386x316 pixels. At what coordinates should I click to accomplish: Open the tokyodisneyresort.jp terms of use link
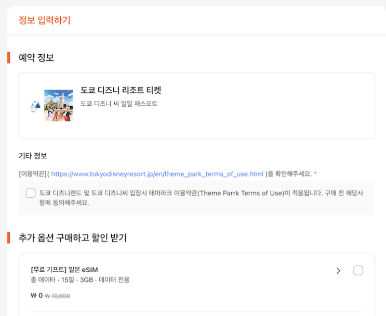(x=157, y=174)
